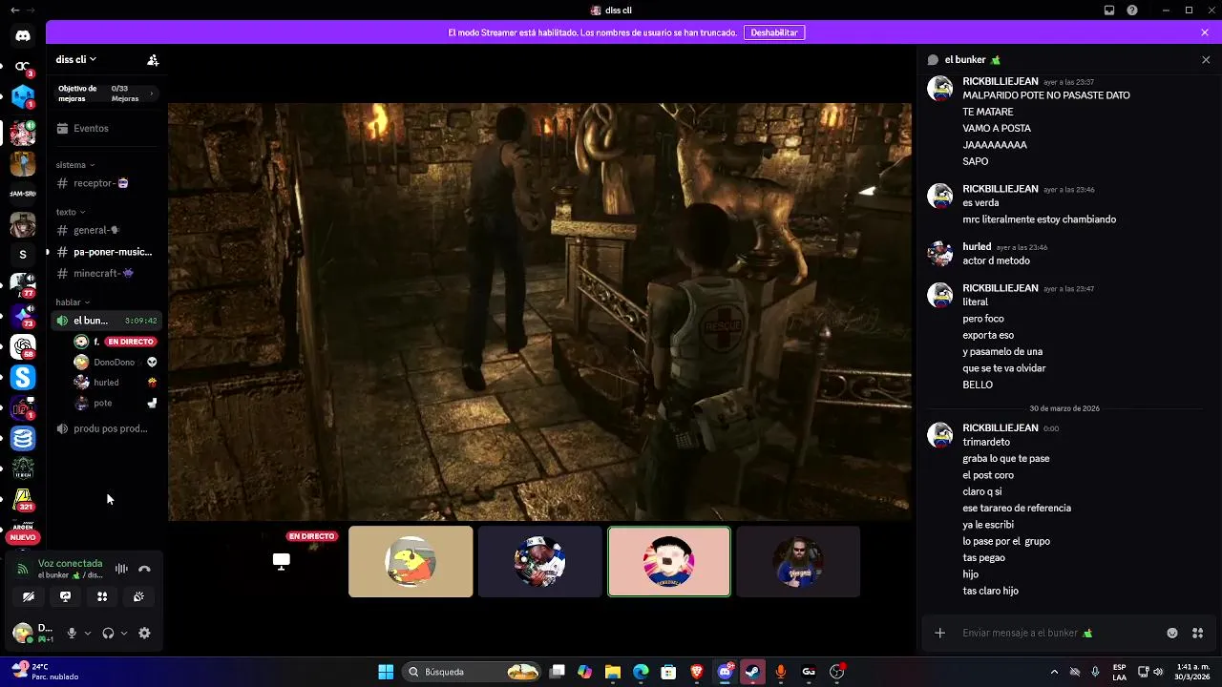The width and height of the screenshot is (1222, 687).
Task: Open Discord direct messages home icon
Action: pos(23,35)
